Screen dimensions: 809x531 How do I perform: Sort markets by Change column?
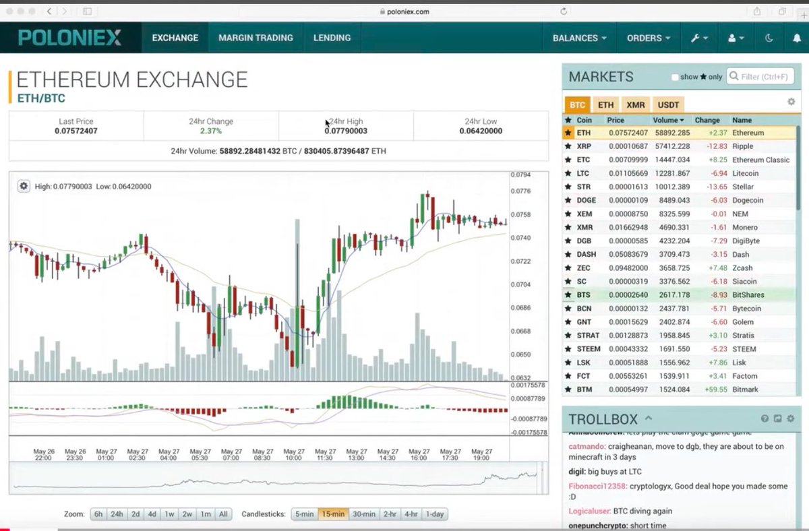(x=707, y=120)
